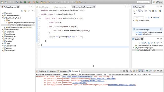This screenshot has width=164, height=92.
Task: Open Display Selected Console dropdown arrow
Action: pyautogui.click(x=151, y=71)
